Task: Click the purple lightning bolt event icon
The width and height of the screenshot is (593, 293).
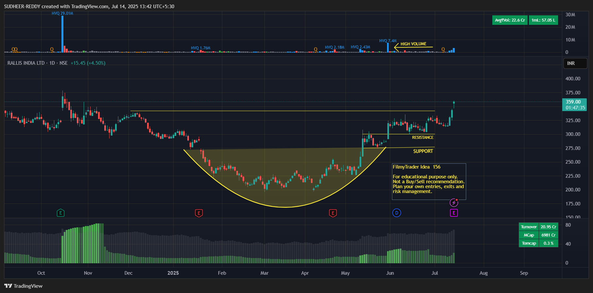Action: point(454,203)
